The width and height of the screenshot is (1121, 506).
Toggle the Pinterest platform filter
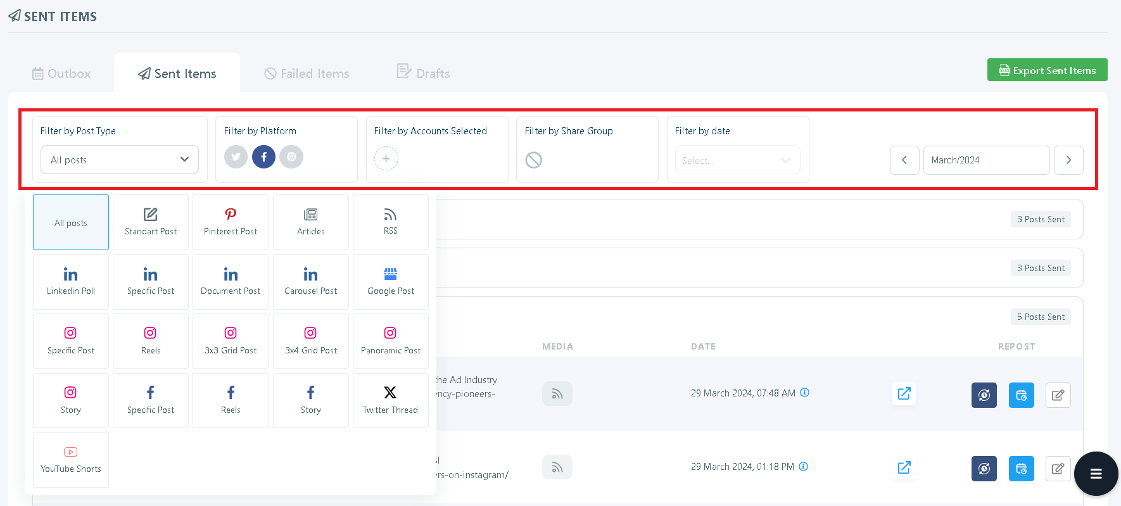(291, 156)
